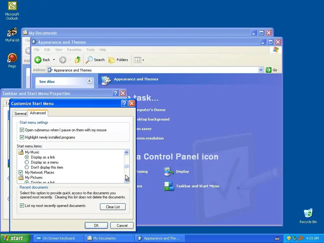The width and height of the screenshot is (324, 243).
Task: Switch to My Documents taskbar button
Action: (x=109, y=238)
